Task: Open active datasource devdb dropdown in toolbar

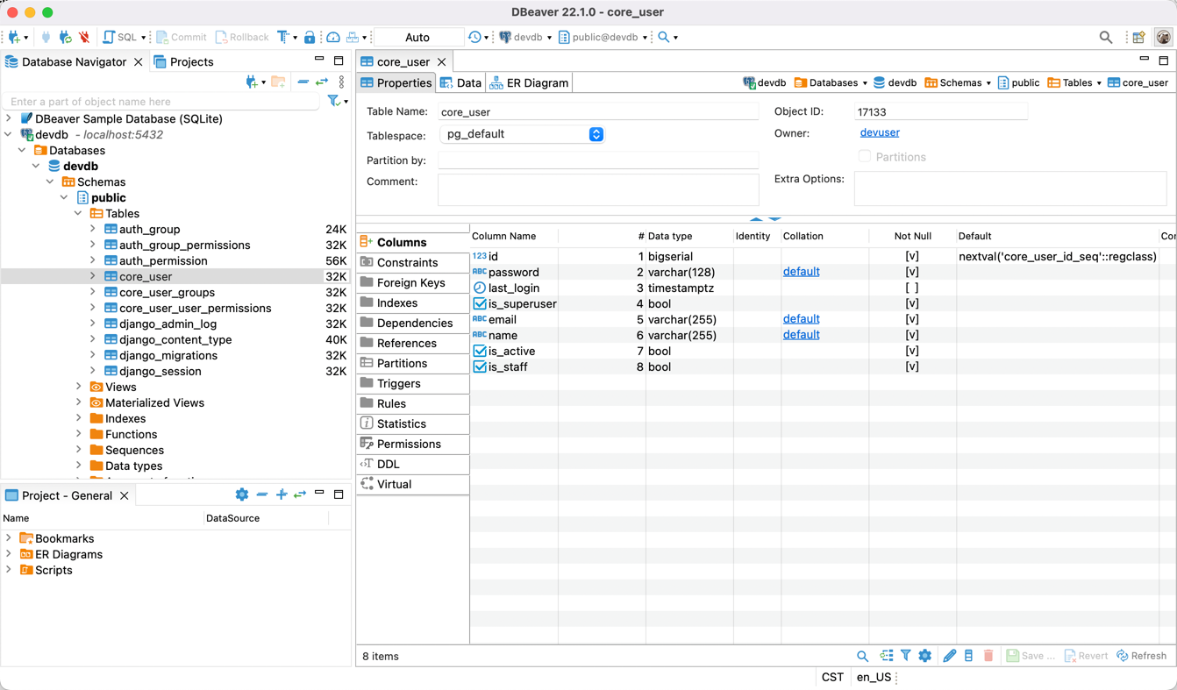Action: point(525,37)
